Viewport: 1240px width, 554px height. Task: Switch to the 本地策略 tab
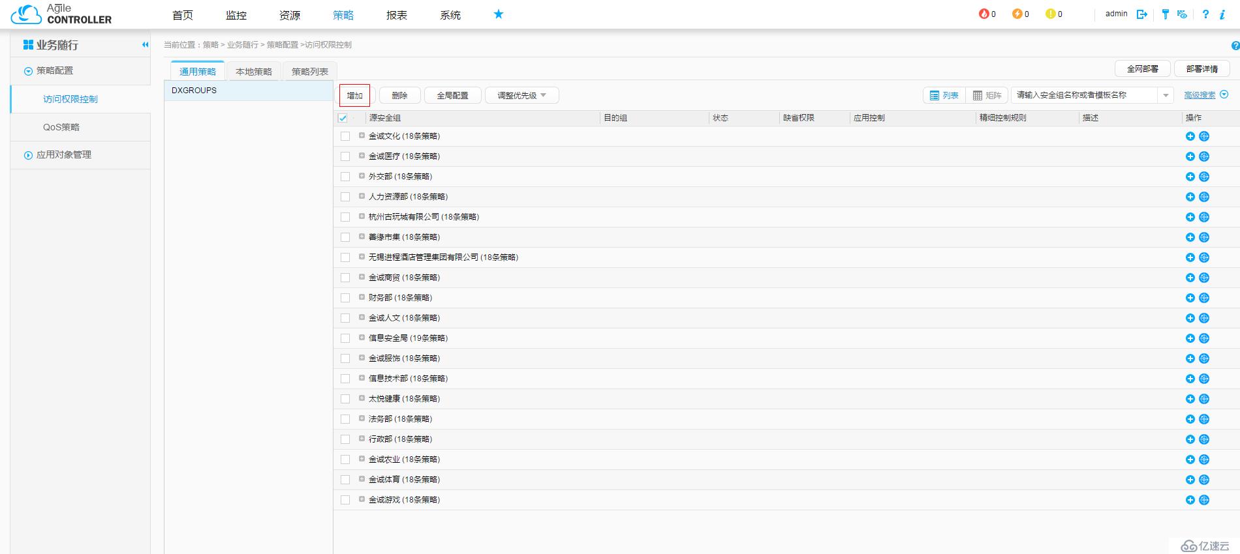pyautogui.click(x=254, y=72)
